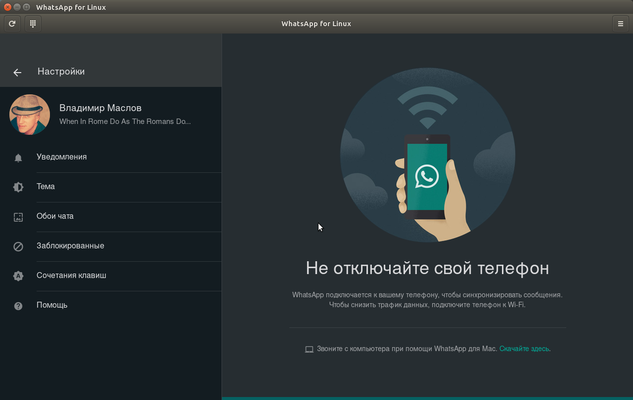Minimize the window using the title bar button

tap(17, 7)
